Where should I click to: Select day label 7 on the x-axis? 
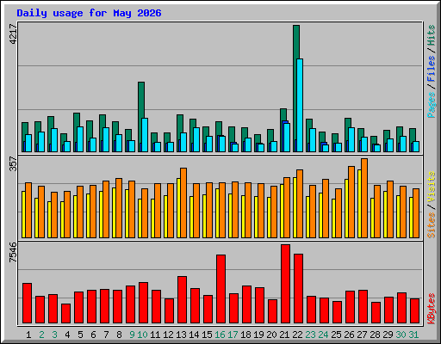(x=106, y=335)
